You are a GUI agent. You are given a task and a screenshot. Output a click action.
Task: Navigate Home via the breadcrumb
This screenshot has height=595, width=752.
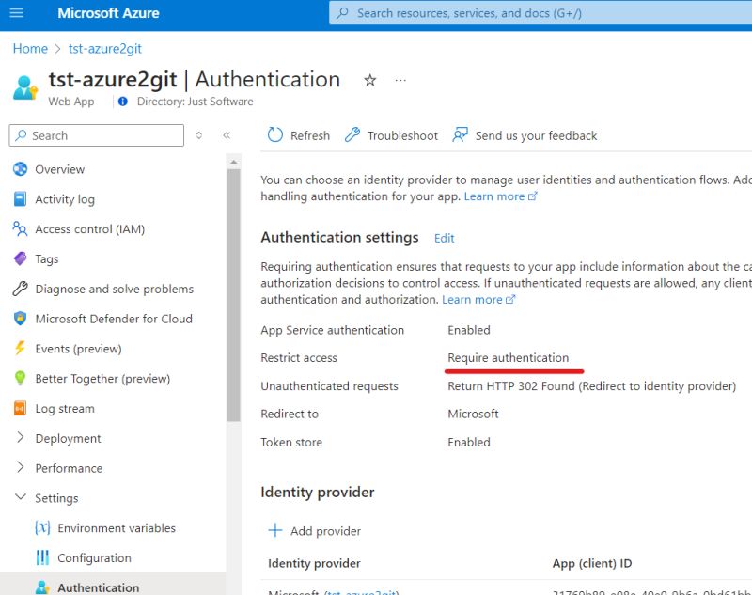coord(29,48)
